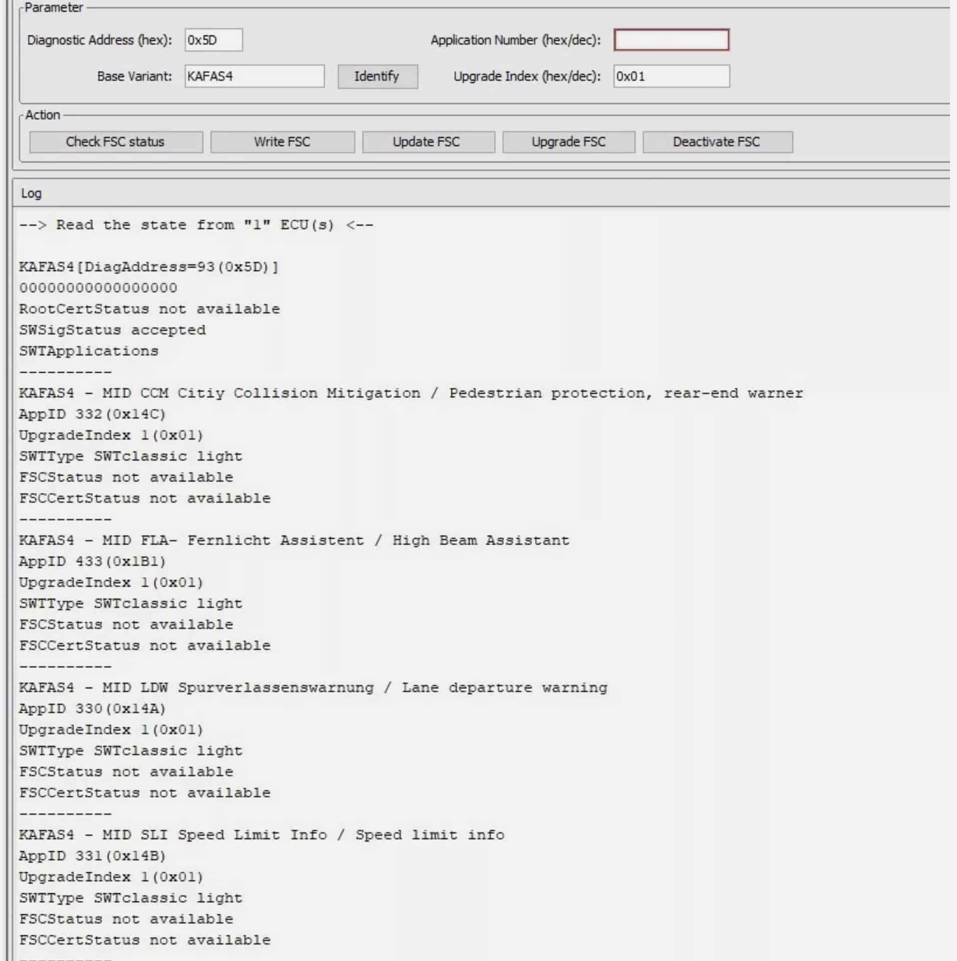Click the 'Read the state from' log line
This screenshot has height=961, width=957.
[196, 224]
